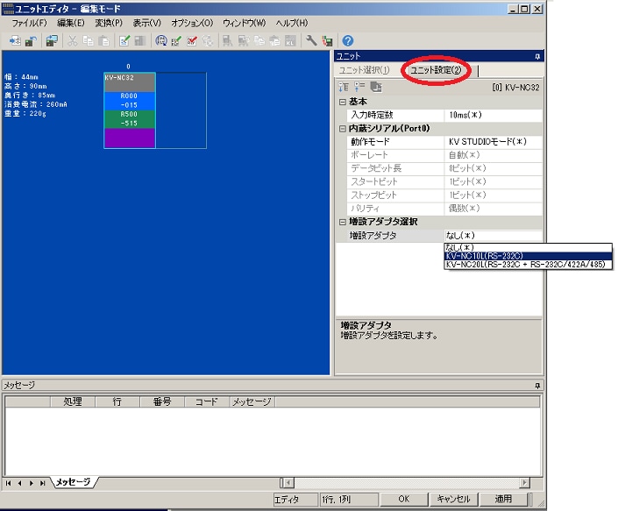The height and width of the screenshot is (511, 618).
Task: Click the alphabetical sort icon in unit panel
Action: pos(359,86)
